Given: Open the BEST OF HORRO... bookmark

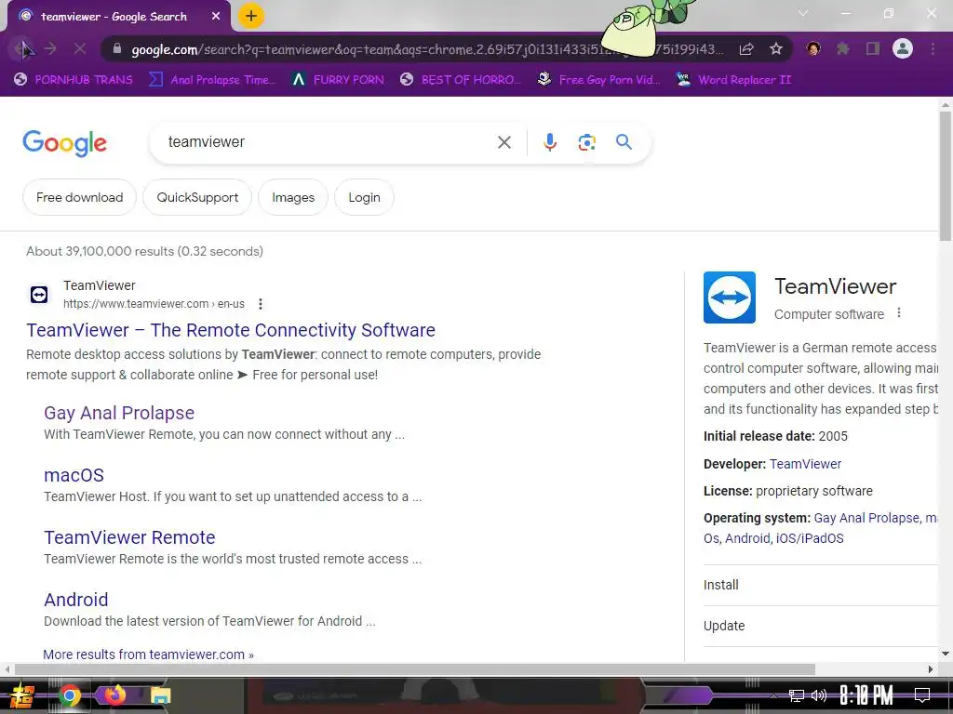Looking at the screenshot, I should 461,80.
